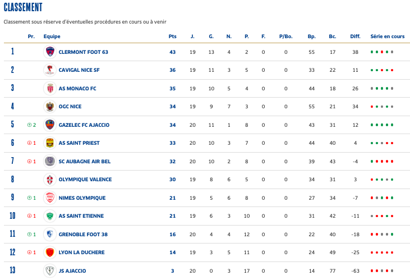This screenshot has width=410, height=280.
Task: Click the Série en cours column header
Action: point(387,36)
